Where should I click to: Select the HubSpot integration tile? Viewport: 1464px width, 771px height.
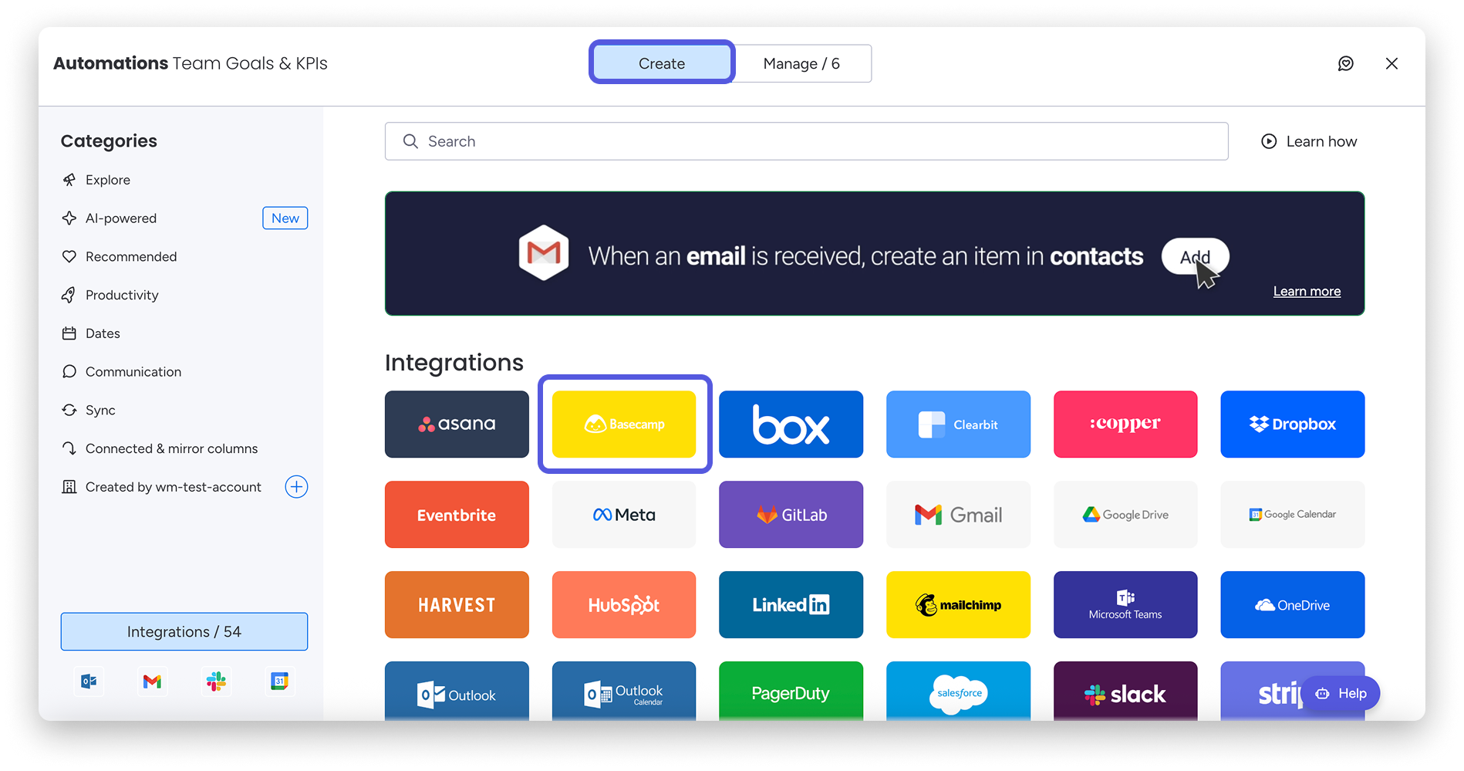(624, 604)
